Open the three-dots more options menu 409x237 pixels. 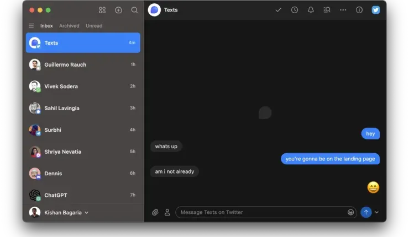[343, 10]
